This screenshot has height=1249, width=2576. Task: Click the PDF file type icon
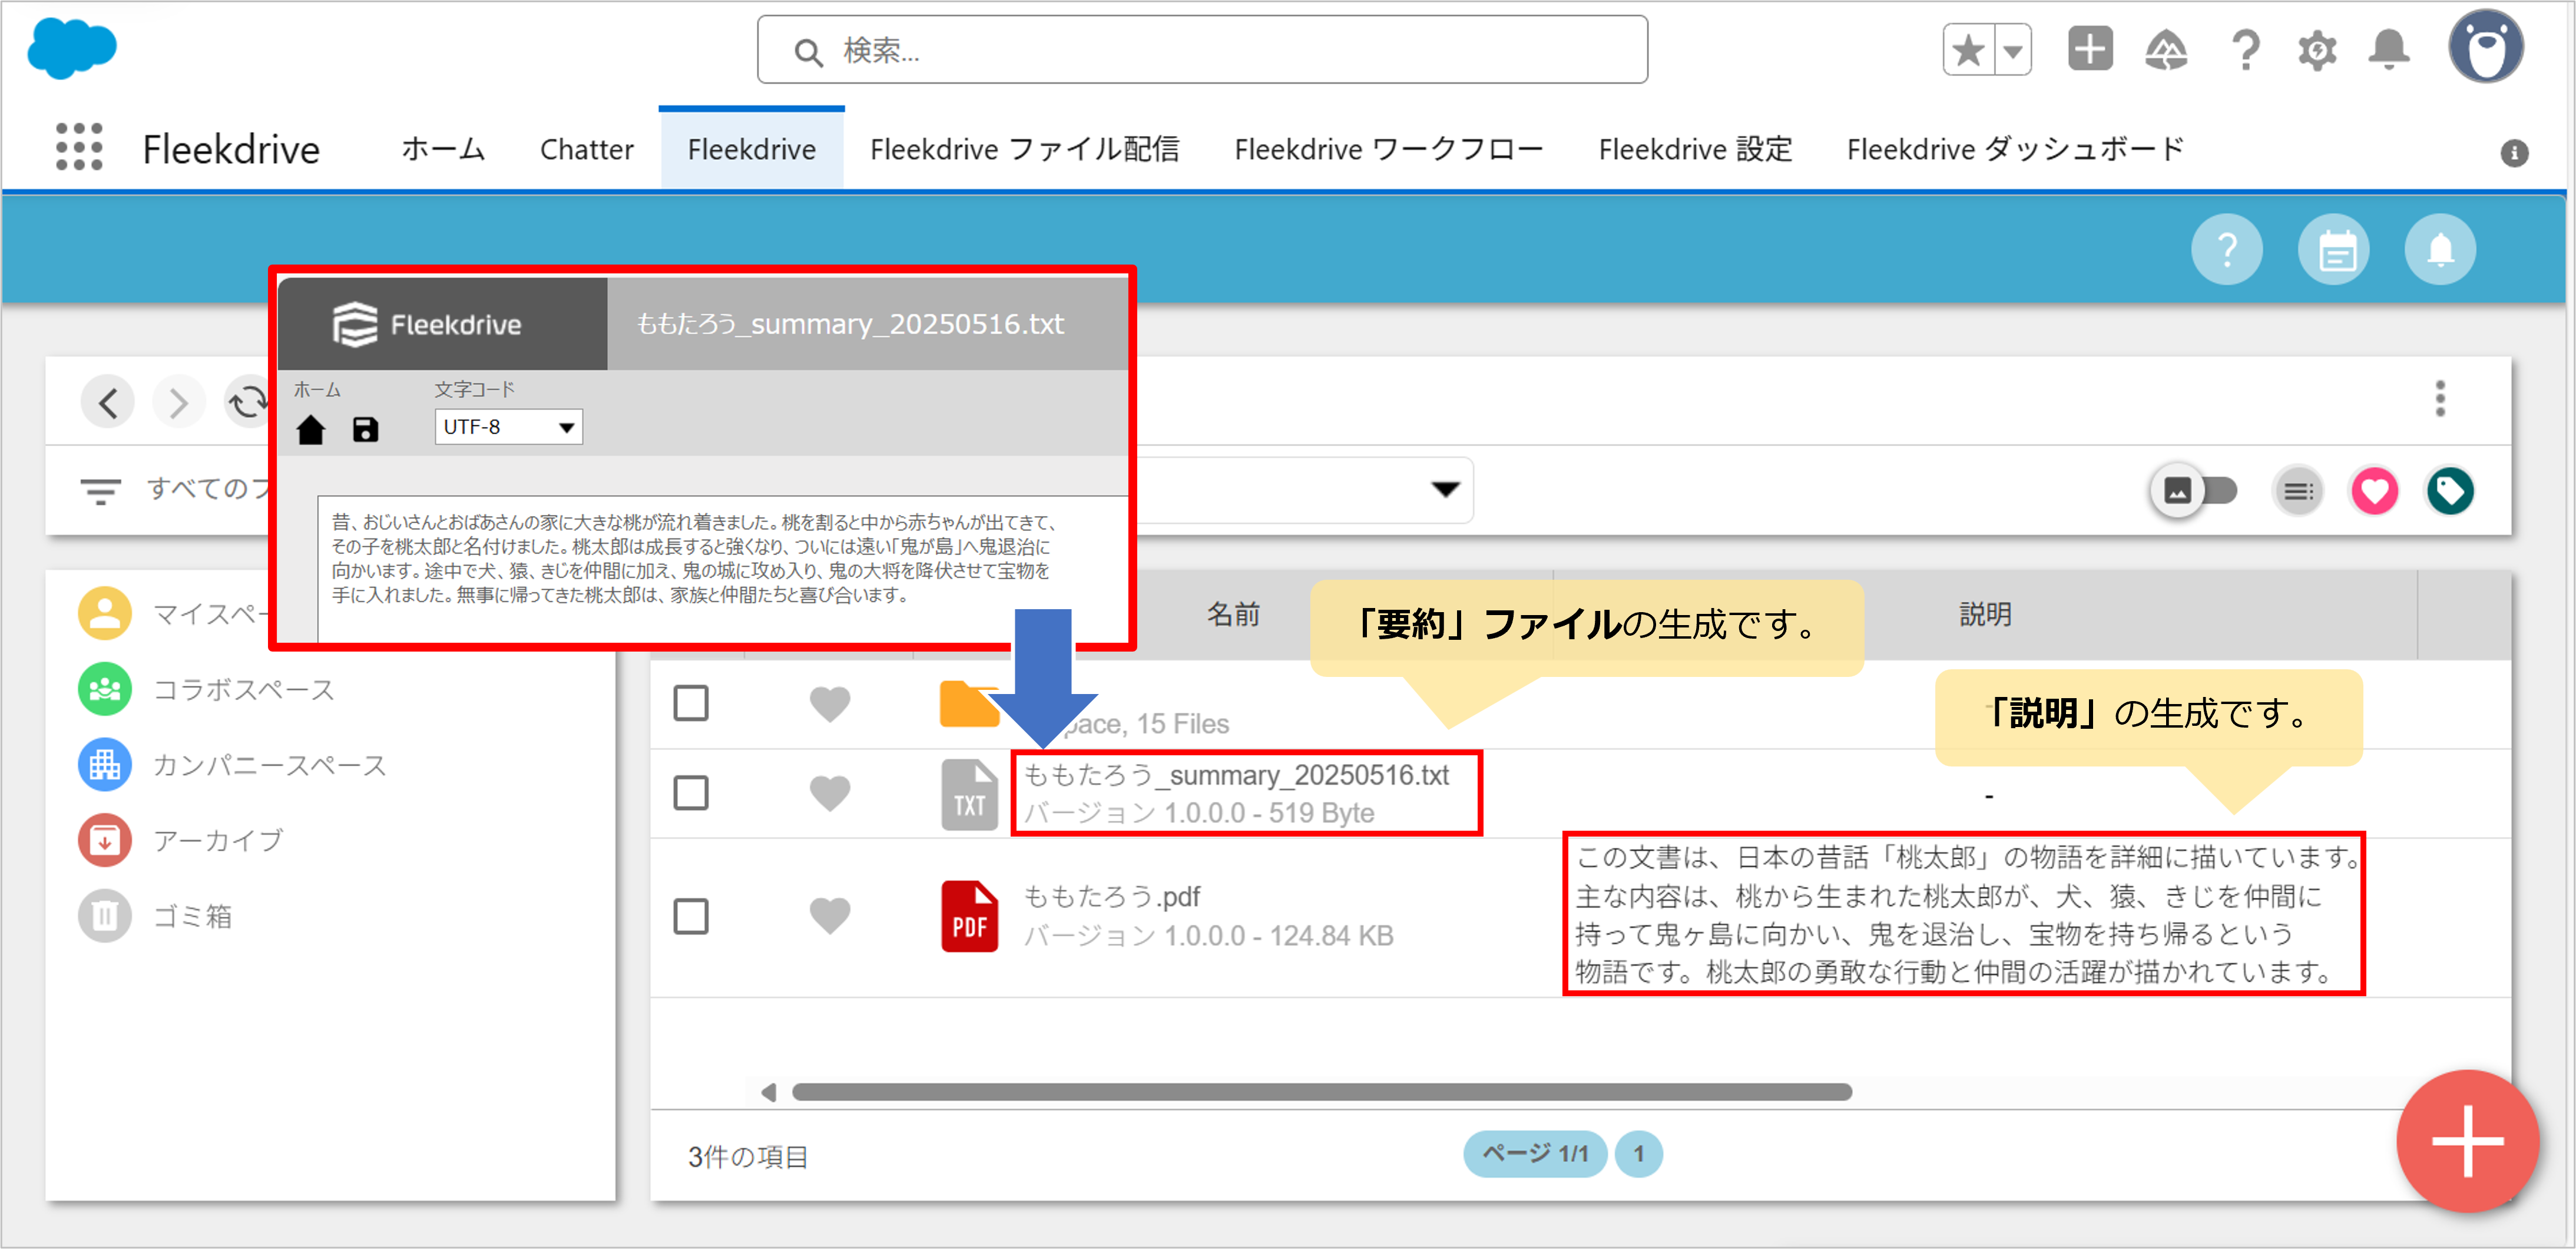[x=969, y=916]
